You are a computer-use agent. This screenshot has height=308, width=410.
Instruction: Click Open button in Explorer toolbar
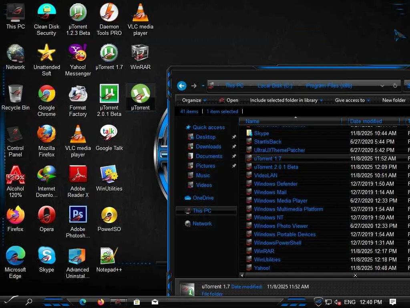tap(229, 100)
